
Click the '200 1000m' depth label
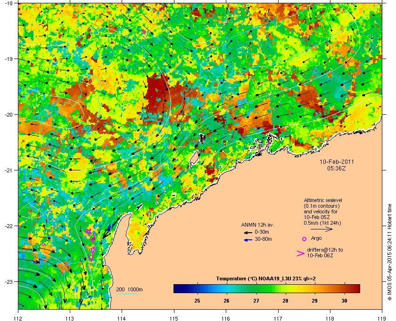pyautogui.click(x=129, y=290)
